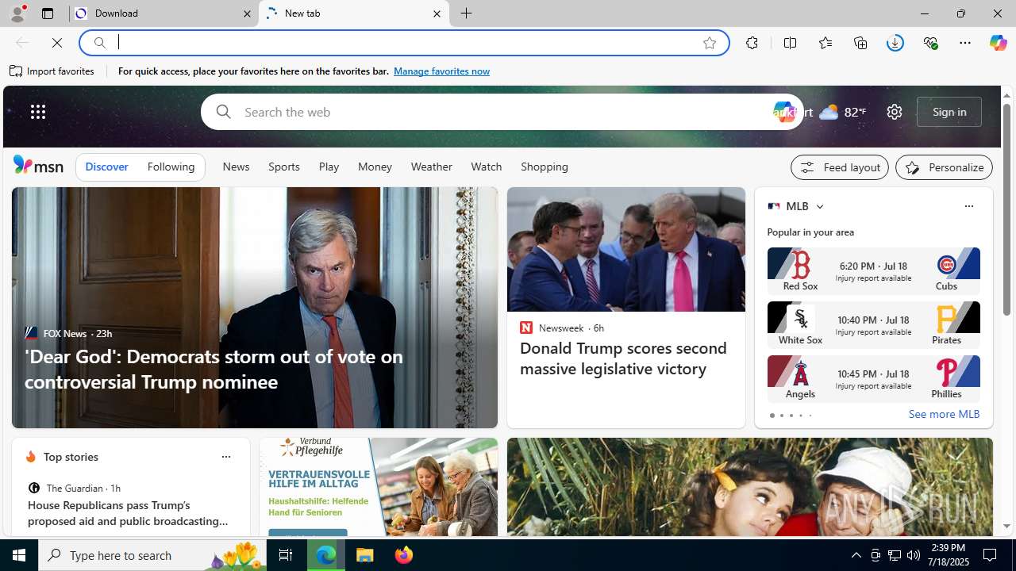The width and height of the screenshot is (1016, 571).
Task: Click taskbar Type here to search
Action: pyautogui.click(x=153, y=555)
